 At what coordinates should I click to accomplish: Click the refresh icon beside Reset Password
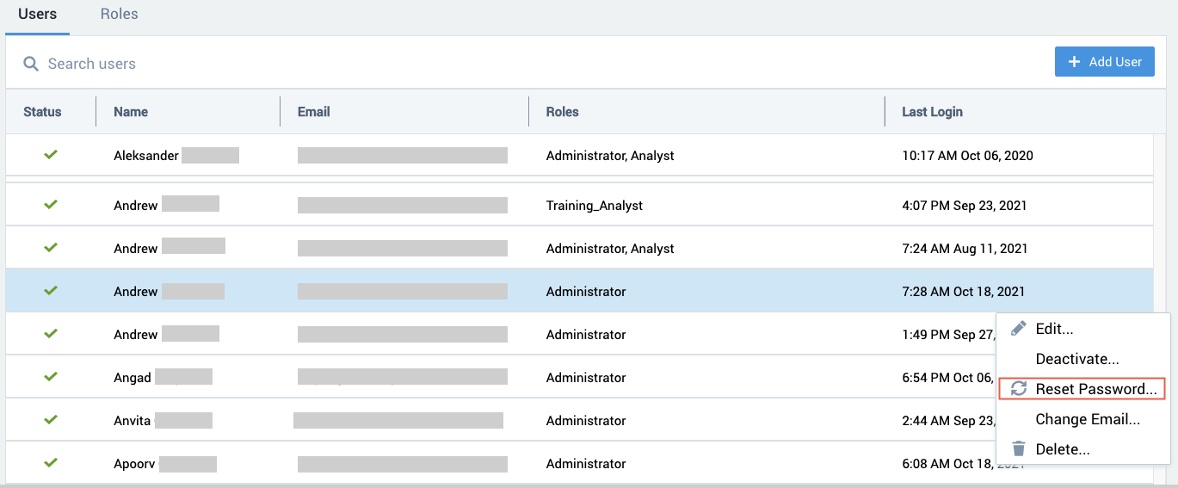(x=1019, y=389)
